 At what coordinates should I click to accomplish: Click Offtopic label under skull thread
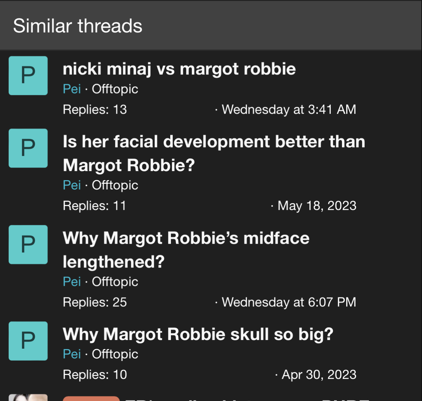tap(115, 354)
